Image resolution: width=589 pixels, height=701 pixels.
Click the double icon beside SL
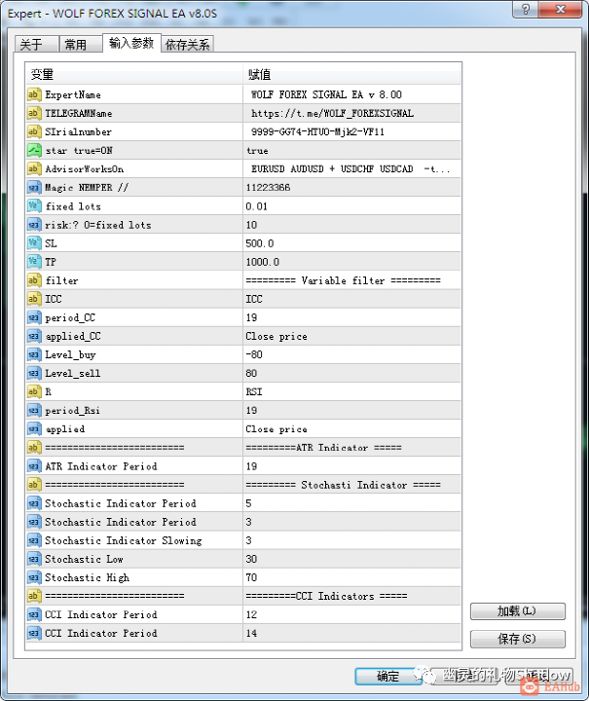point(34,243)
